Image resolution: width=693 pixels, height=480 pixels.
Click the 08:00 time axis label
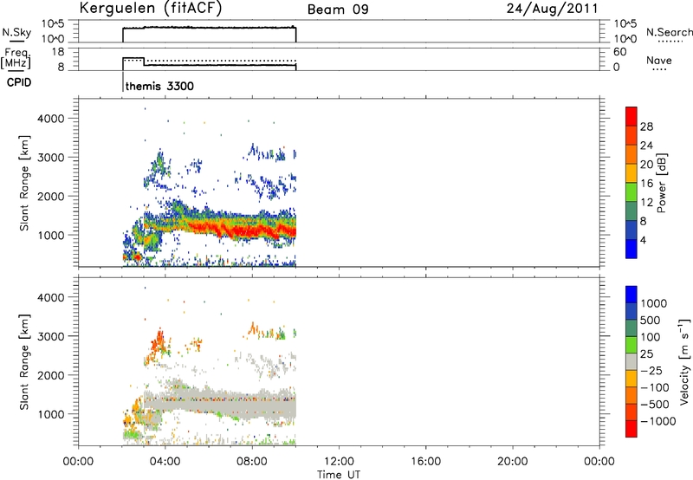click(252, 462)
